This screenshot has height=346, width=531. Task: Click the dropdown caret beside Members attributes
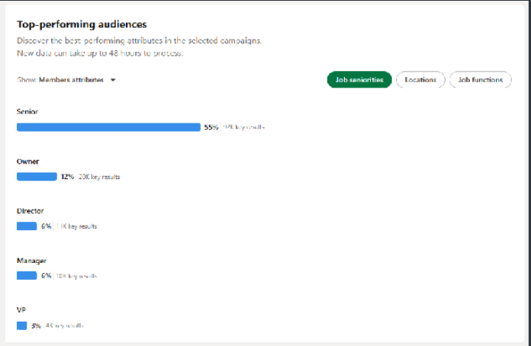point(113,80)
